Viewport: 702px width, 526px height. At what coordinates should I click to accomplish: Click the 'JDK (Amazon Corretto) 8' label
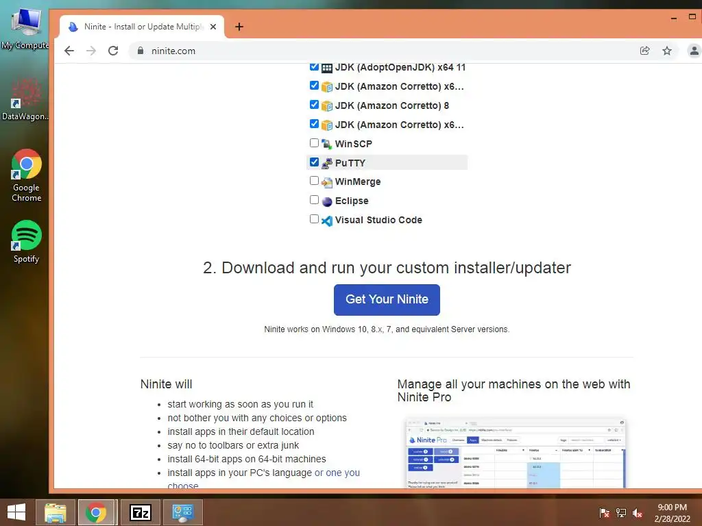click(392, 106)
